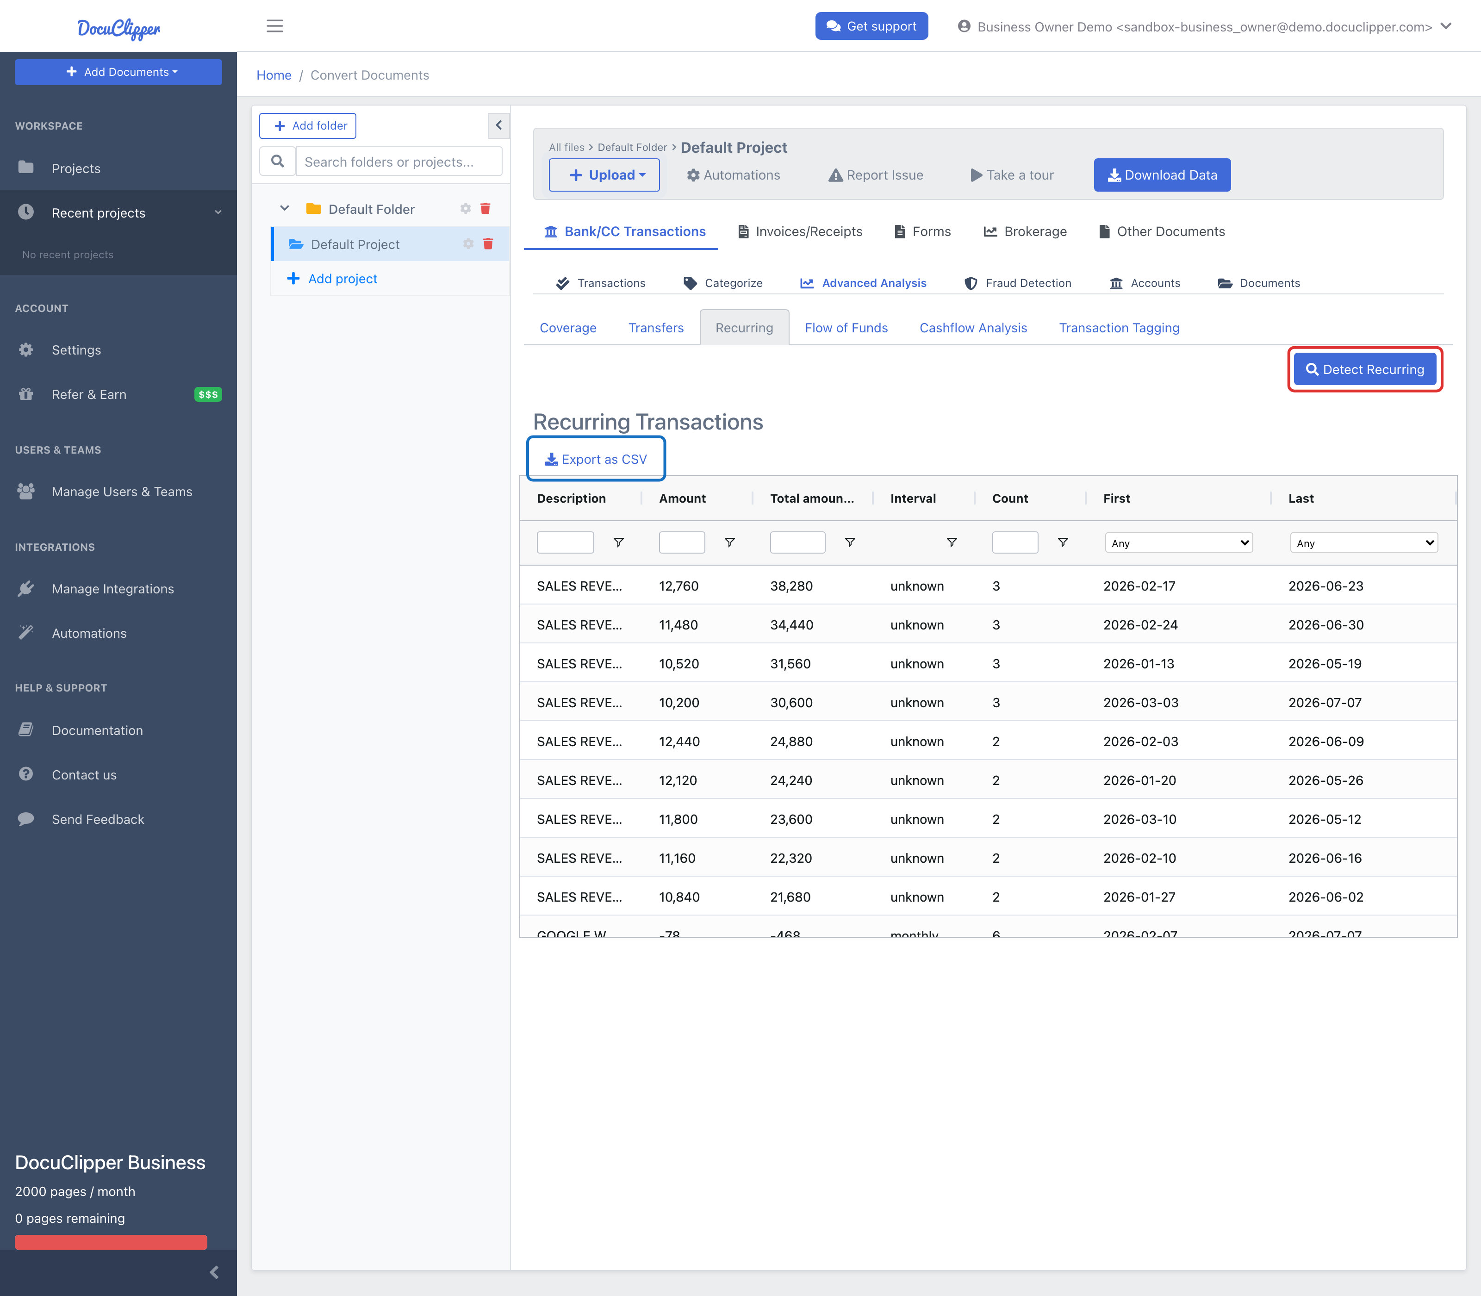Open the Documents sub-tab
Viewport: 1481px width, 1296px height.
tap(1259, 283)
